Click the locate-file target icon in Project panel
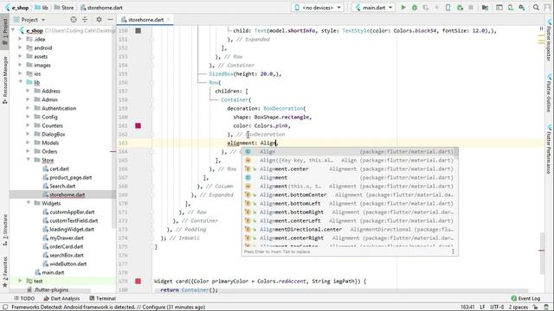 [x=74, y=20]
